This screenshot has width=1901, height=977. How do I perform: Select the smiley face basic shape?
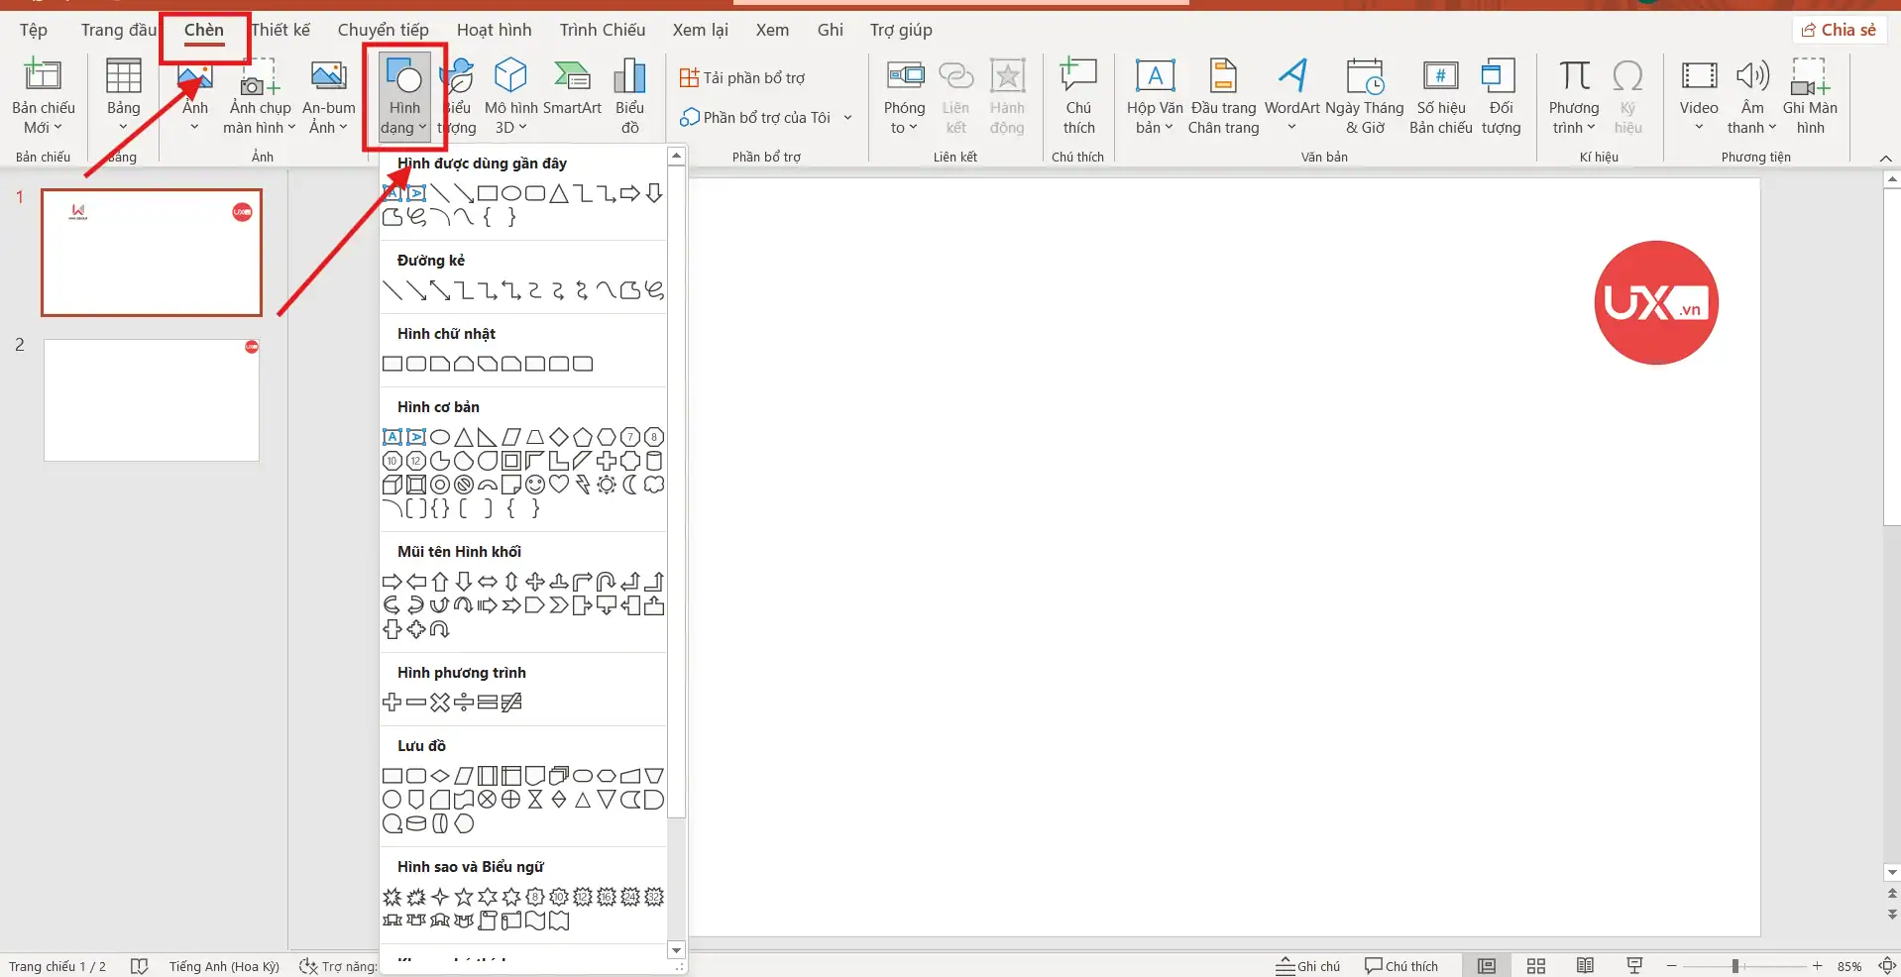pos(535,485)
